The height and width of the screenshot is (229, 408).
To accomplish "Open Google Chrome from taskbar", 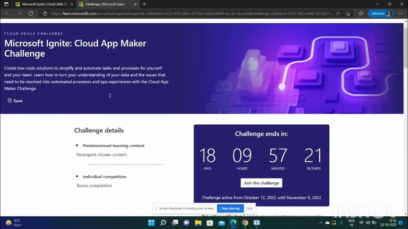I will (245, 222).
